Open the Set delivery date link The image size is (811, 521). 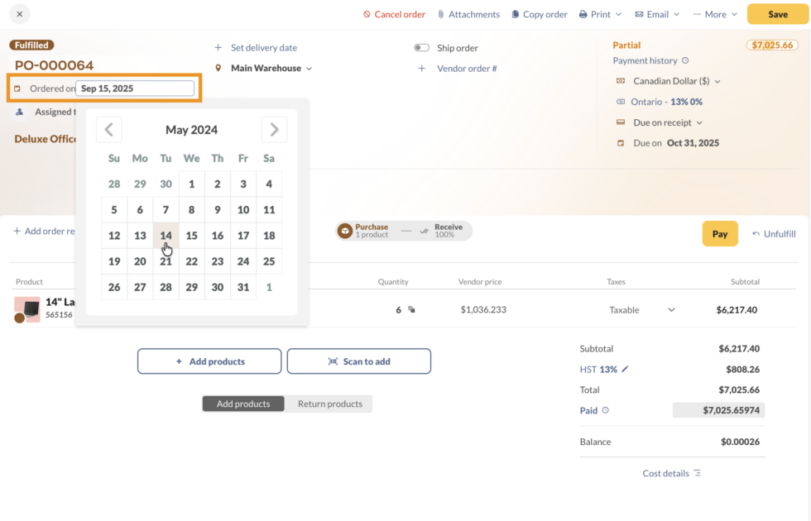(264, 48)
